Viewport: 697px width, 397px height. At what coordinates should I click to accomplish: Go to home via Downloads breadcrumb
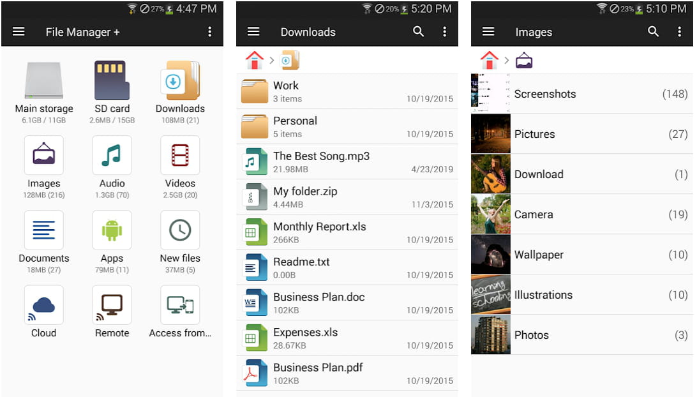pyautogui.click(x=254, y=60)
